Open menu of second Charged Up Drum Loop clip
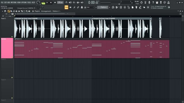 (93, 18)
